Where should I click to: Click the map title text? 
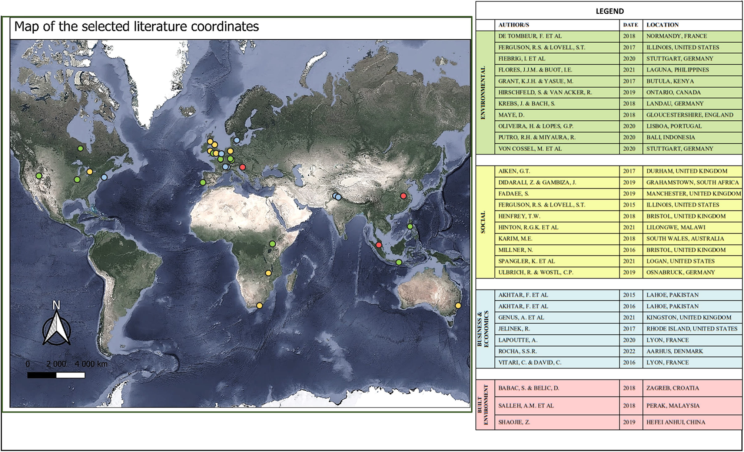click(136, 27)
